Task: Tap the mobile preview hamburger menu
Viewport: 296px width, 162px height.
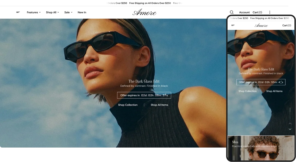Action: coord(233,25)
